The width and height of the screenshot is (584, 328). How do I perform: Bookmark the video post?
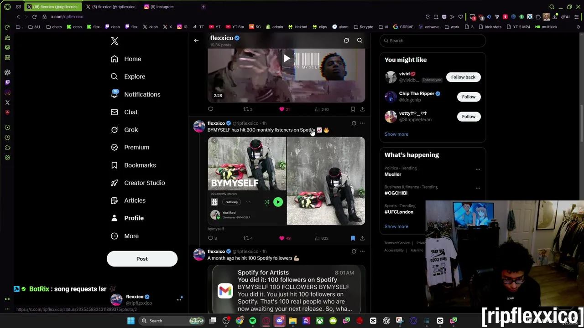tap(353, 109)
